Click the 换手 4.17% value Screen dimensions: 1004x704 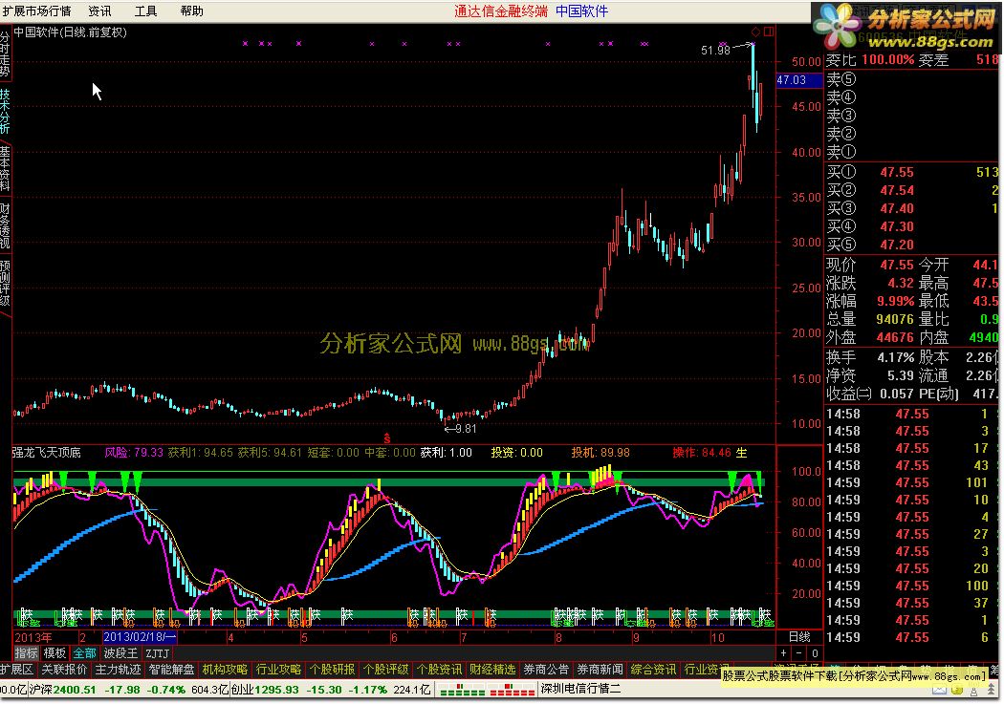(896, 357)
